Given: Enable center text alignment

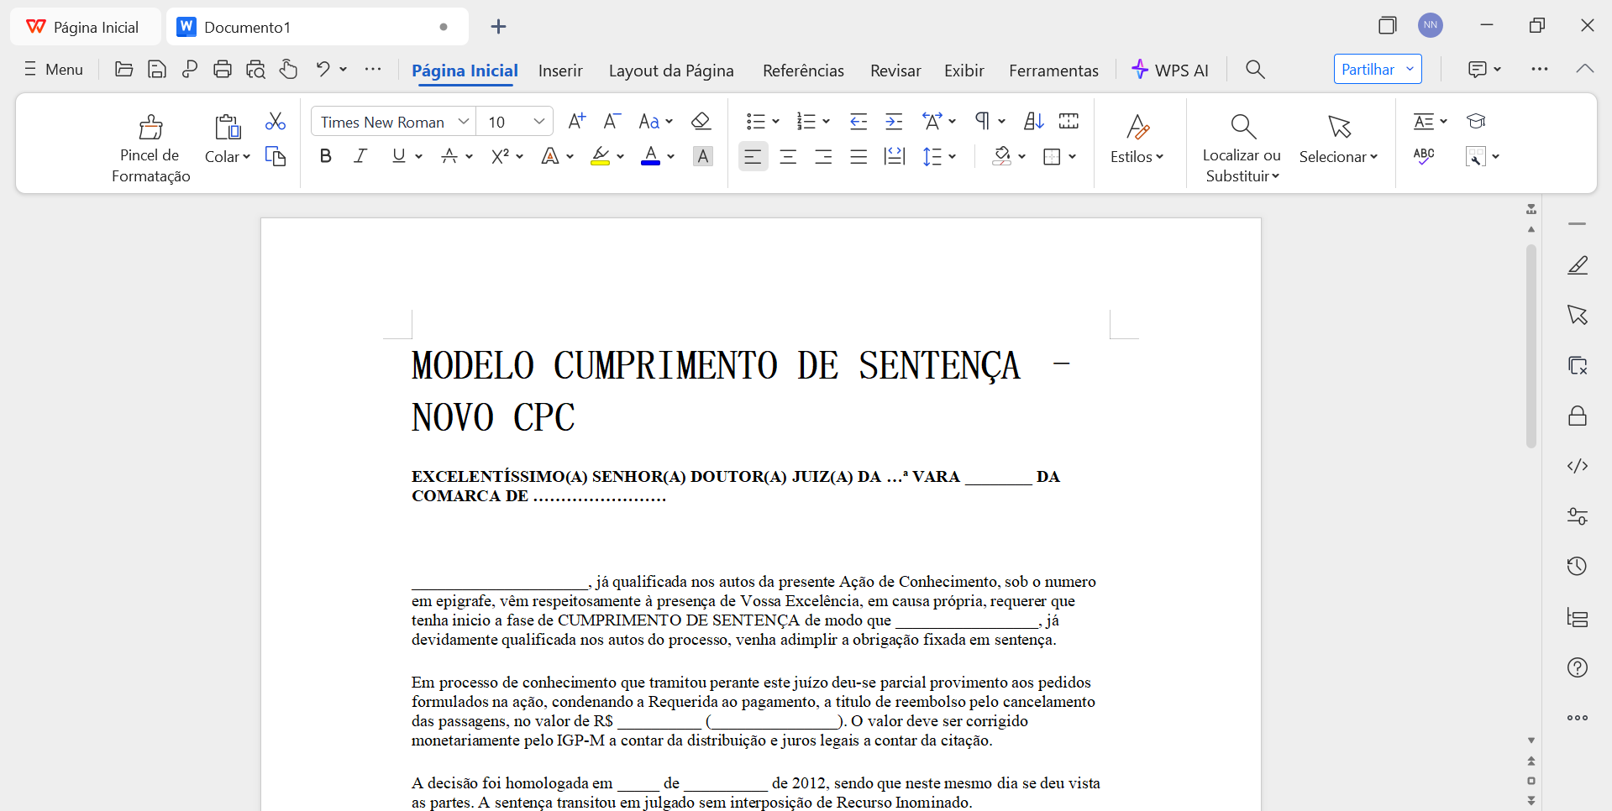Looking at the screenshot, I should pyautogui.click(x=788, y=156).
